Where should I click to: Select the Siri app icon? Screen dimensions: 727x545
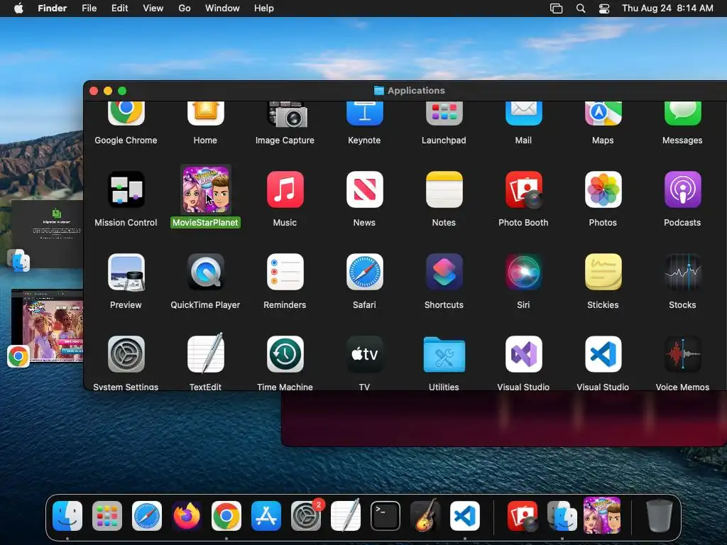[523, 272]
